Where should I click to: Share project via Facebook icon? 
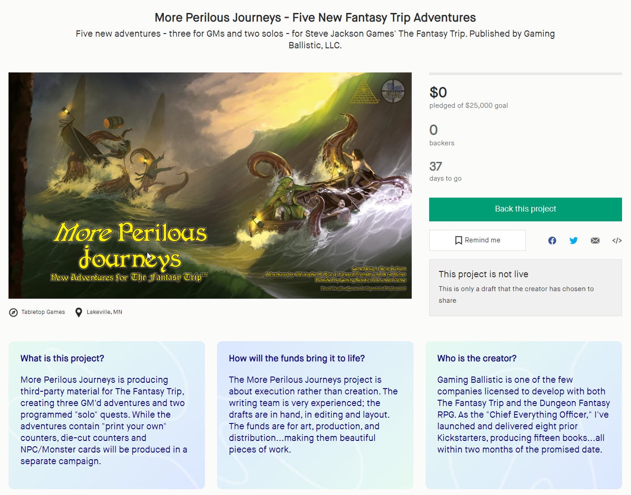coord(552,241)
